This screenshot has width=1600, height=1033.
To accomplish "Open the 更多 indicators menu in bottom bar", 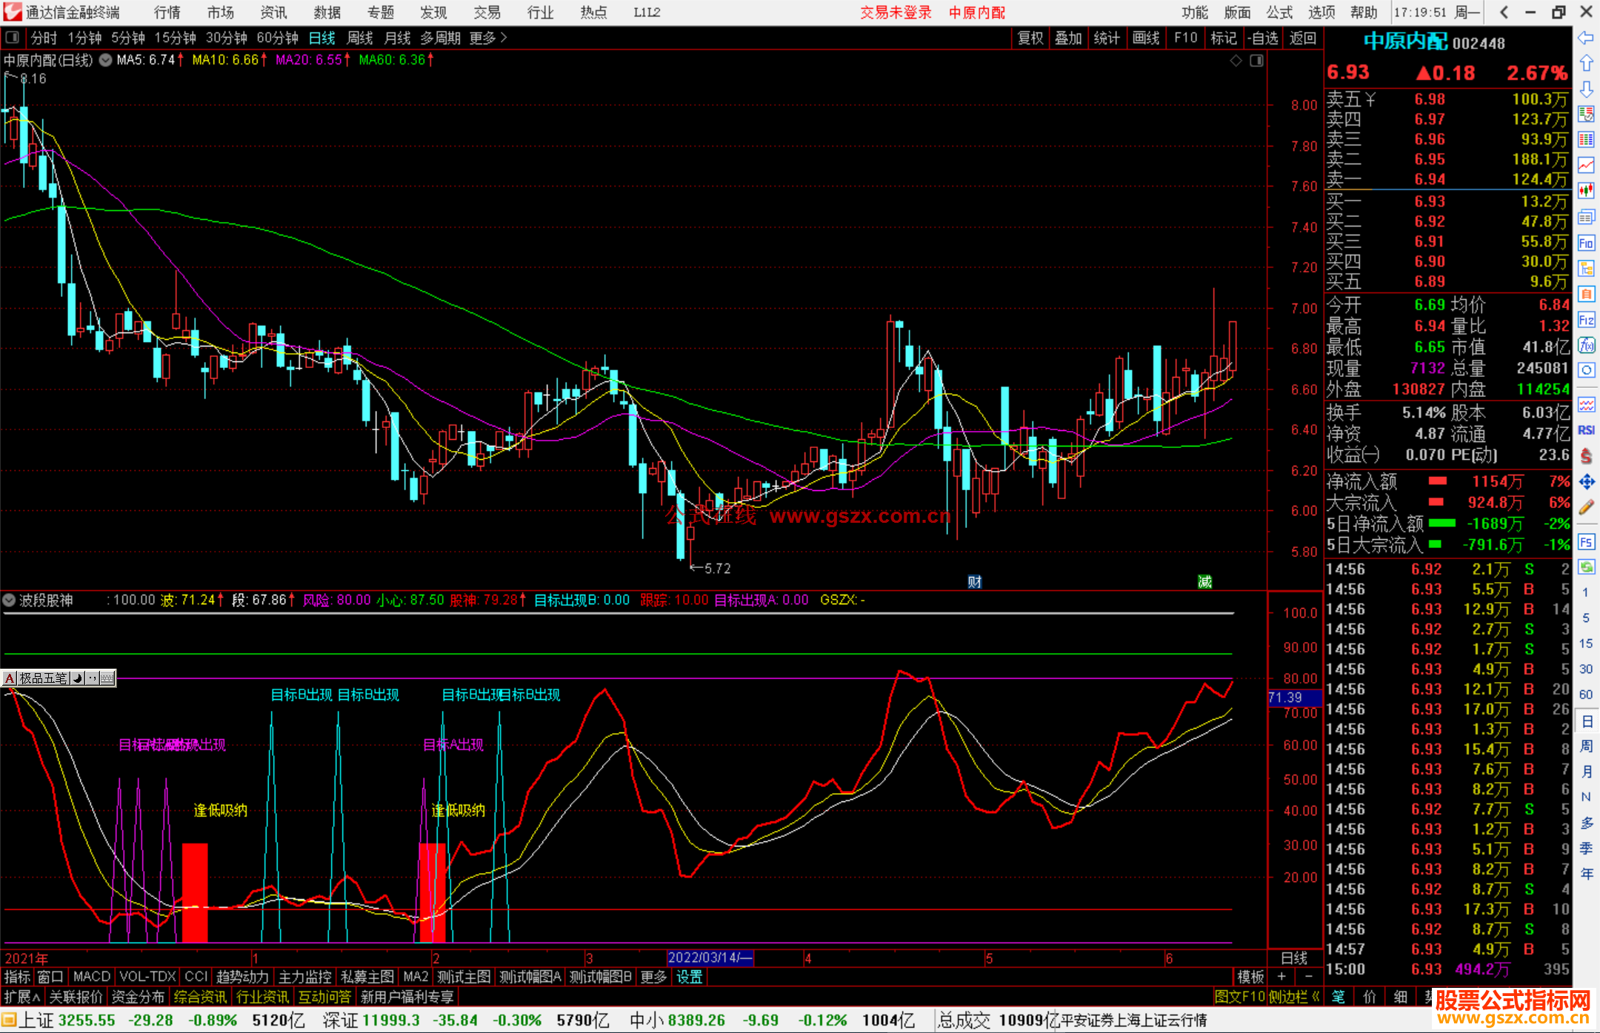I will tap(653, 977).
